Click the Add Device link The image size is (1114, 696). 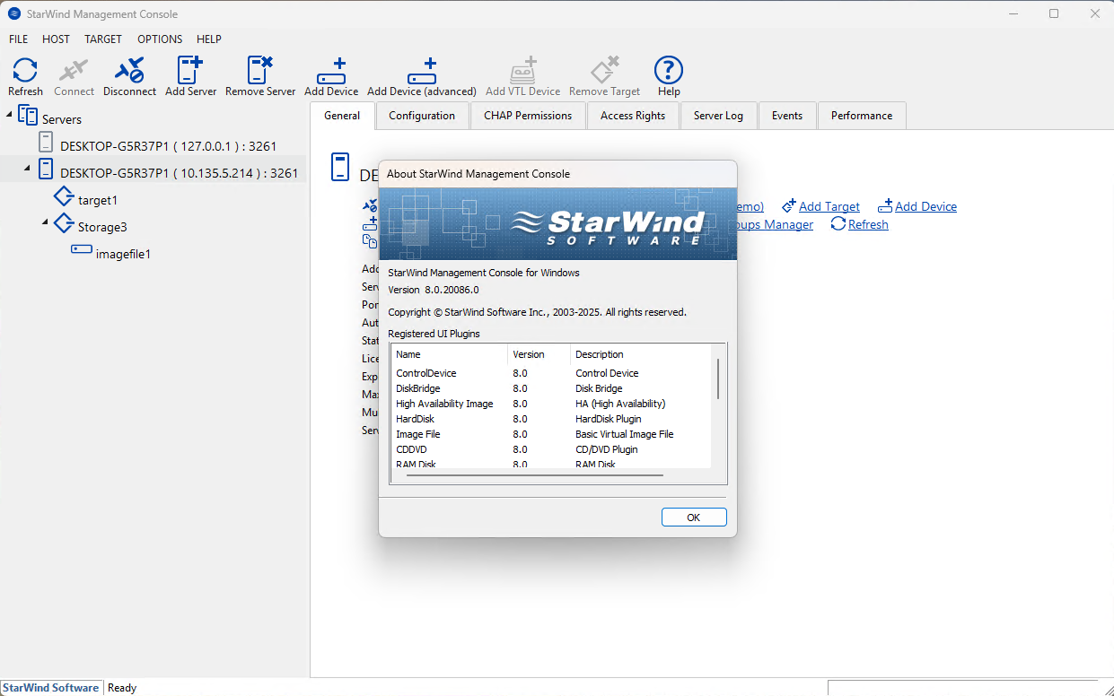click(x=925, y=206)
